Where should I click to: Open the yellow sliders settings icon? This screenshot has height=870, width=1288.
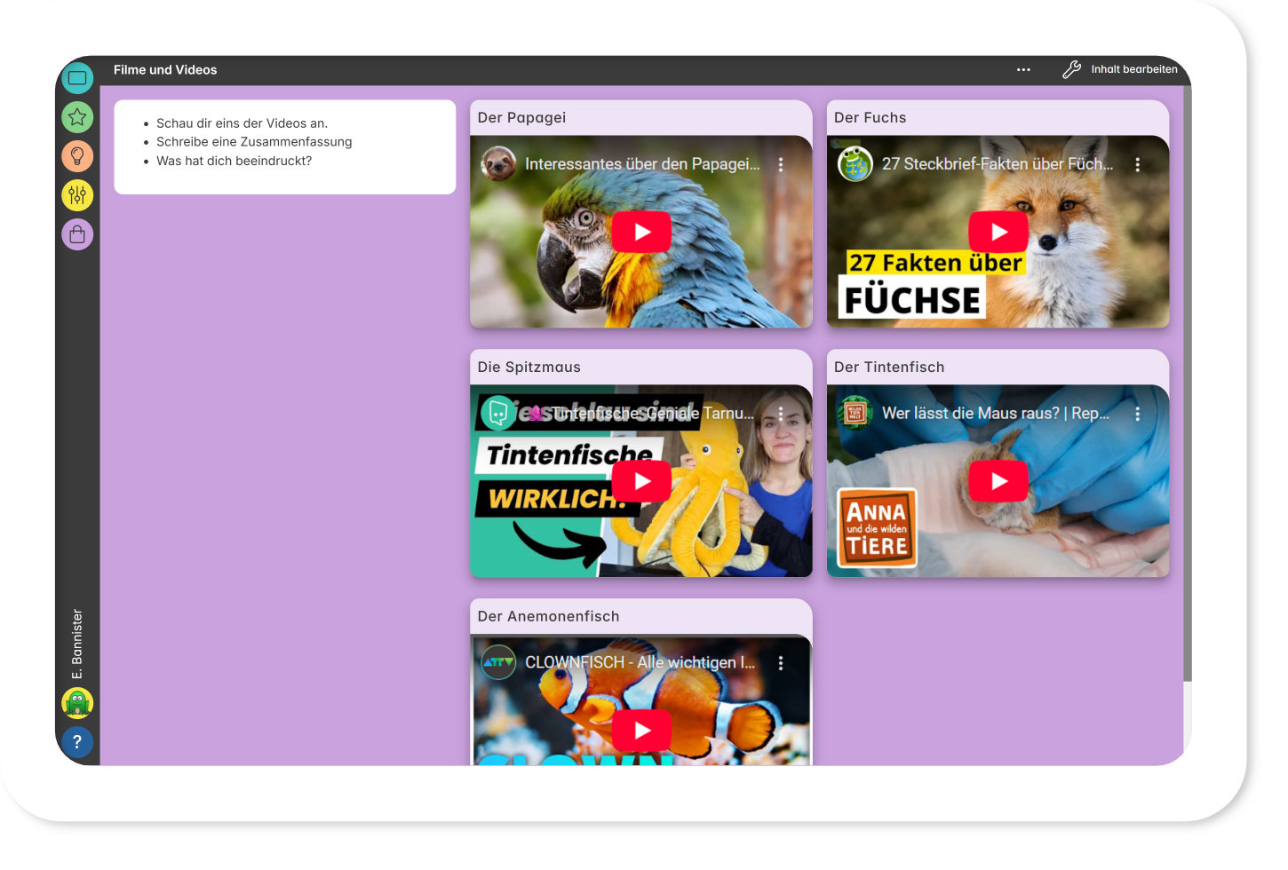click(77, 195)
